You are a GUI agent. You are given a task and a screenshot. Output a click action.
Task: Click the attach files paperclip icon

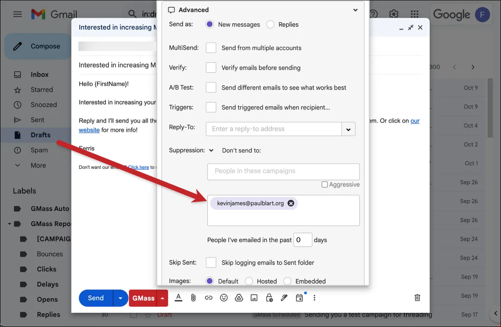click(193, 298)
